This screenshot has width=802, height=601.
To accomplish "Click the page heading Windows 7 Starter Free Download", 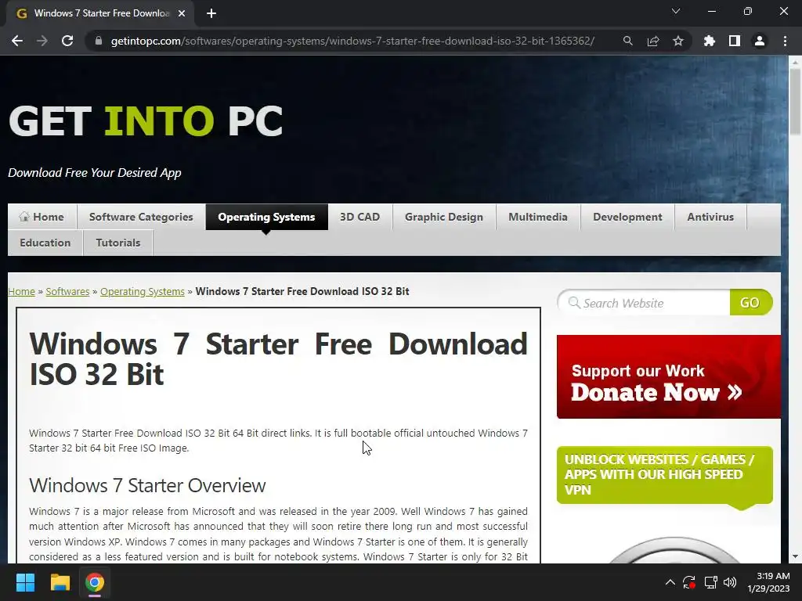I will (x=278, y=358).
